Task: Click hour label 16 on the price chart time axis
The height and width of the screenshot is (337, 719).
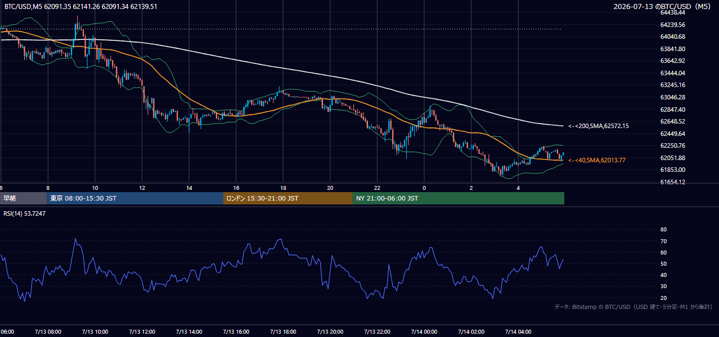Action: tap(236, 188)
